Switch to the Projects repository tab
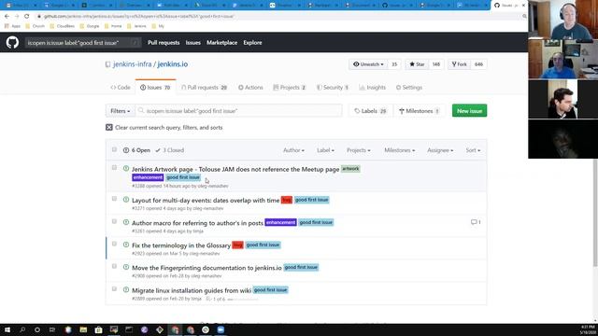The height and width of the screenshot is (336, 598). 290,87
